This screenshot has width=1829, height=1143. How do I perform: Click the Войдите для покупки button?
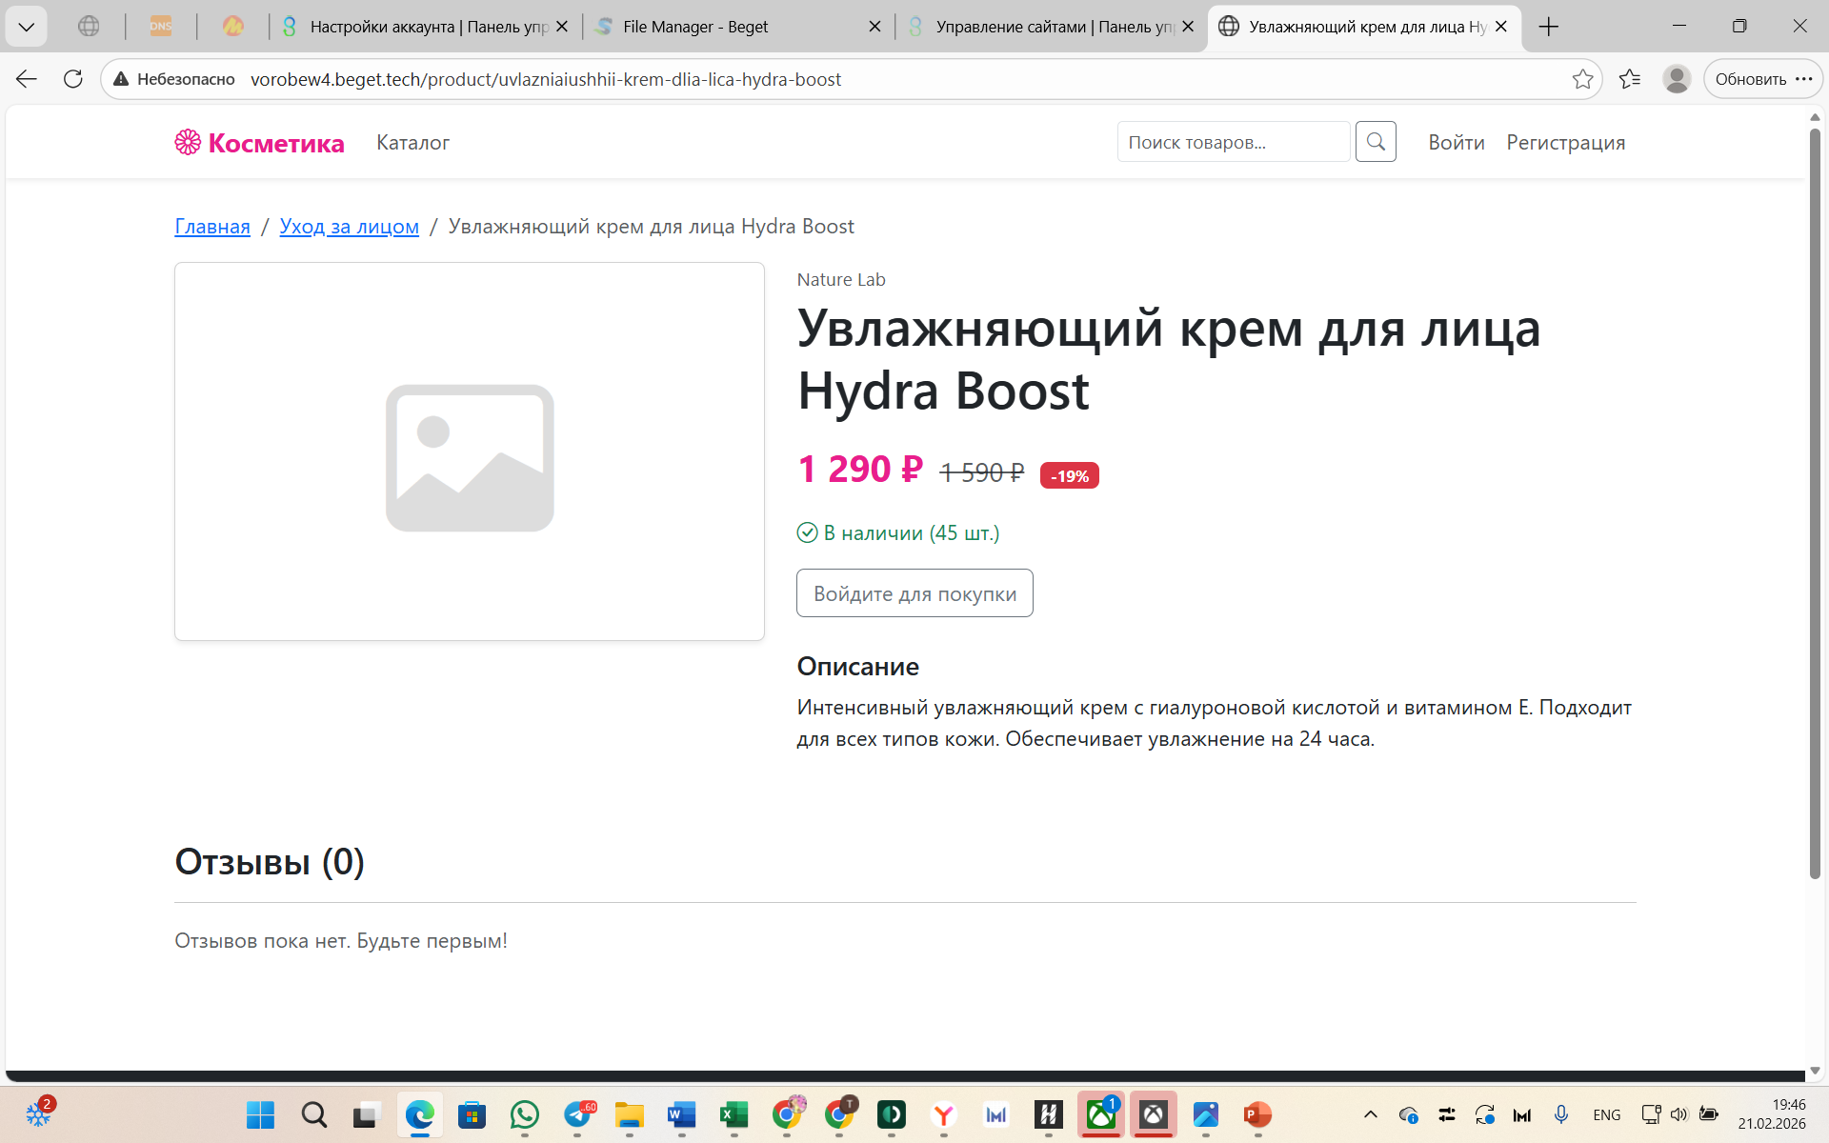point(914,593)
